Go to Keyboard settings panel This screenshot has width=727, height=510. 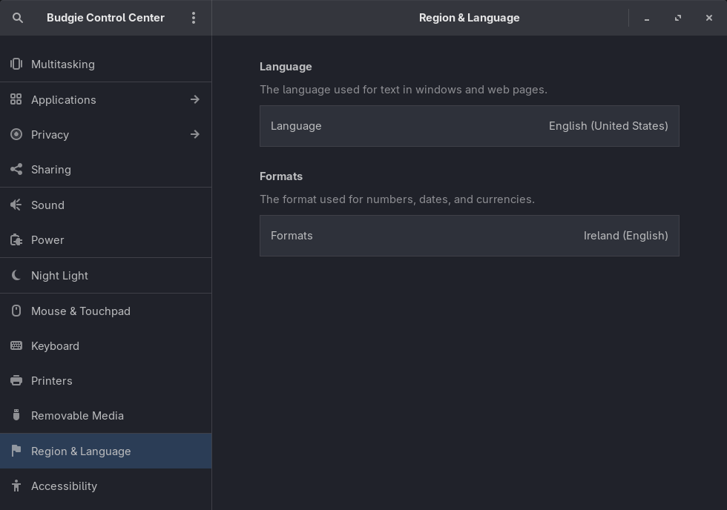55,346
